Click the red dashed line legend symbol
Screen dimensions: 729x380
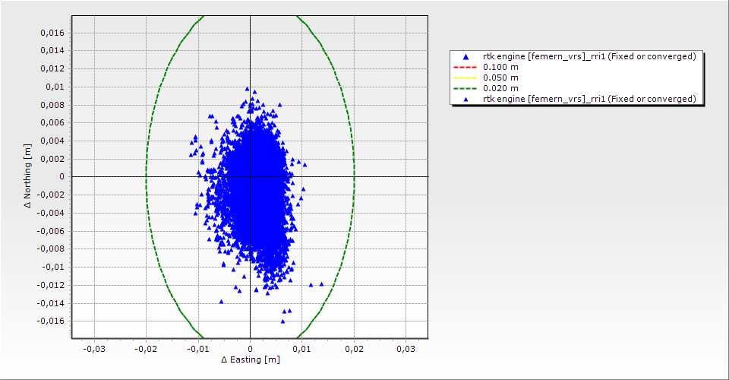(x=466, y=68)
